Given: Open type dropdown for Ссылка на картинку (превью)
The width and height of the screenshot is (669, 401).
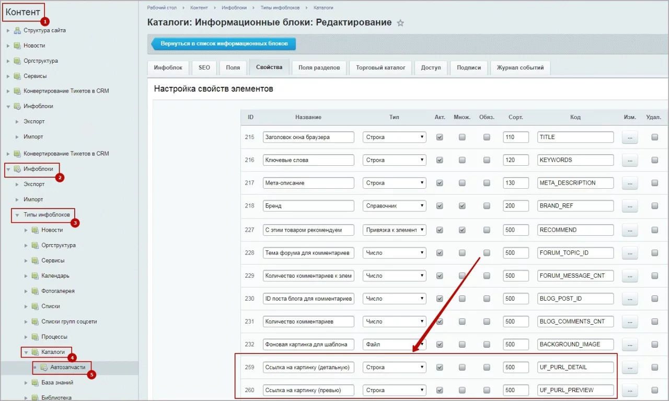Looking at the screenshot, I should point(394,390).
